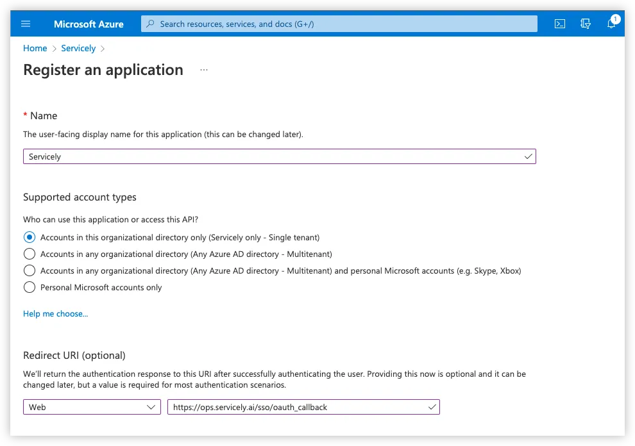This screenshot has height=446, width=635.
Task: Select Any Azure AD directory Multitenant only option
Action: [x=30, y=254]
